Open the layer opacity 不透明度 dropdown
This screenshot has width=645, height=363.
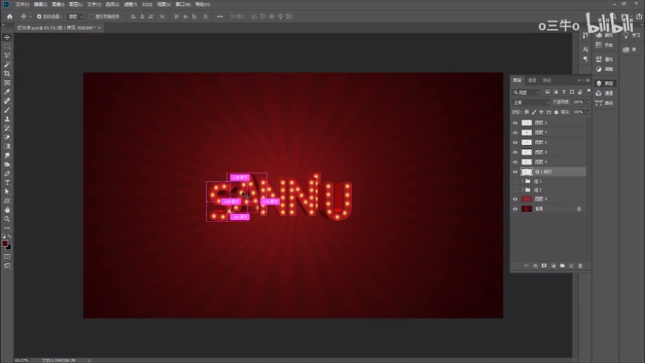(578, 102)
